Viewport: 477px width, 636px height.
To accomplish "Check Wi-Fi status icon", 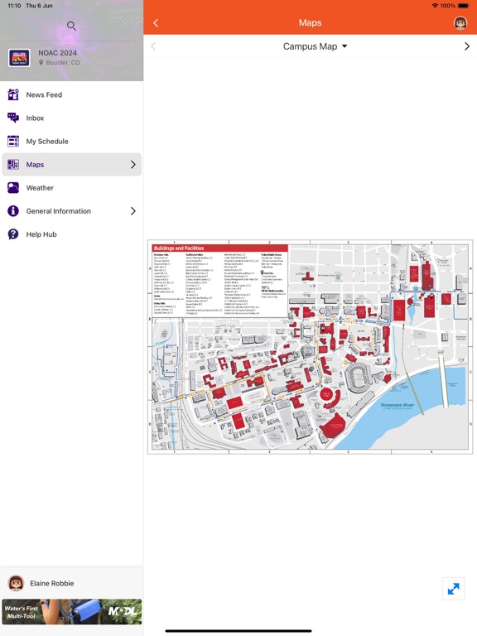I will click(435, 6).
